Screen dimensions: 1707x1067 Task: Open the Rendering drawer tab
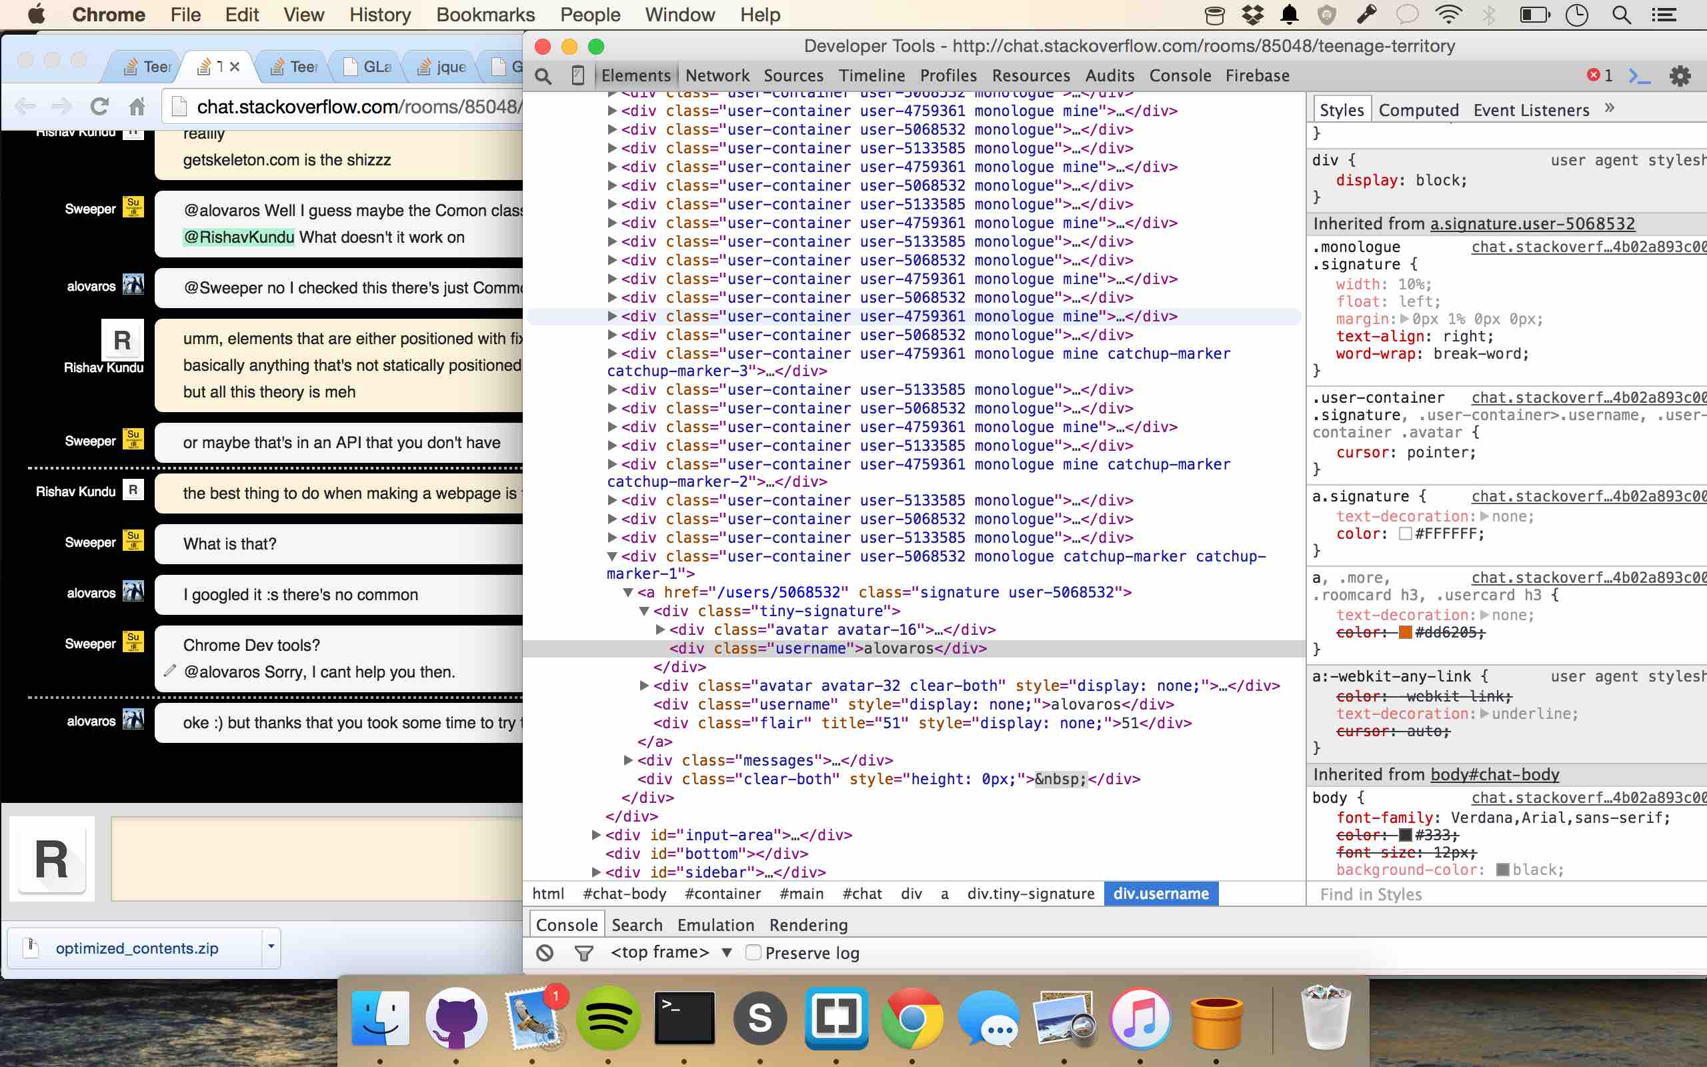point(808,924)
